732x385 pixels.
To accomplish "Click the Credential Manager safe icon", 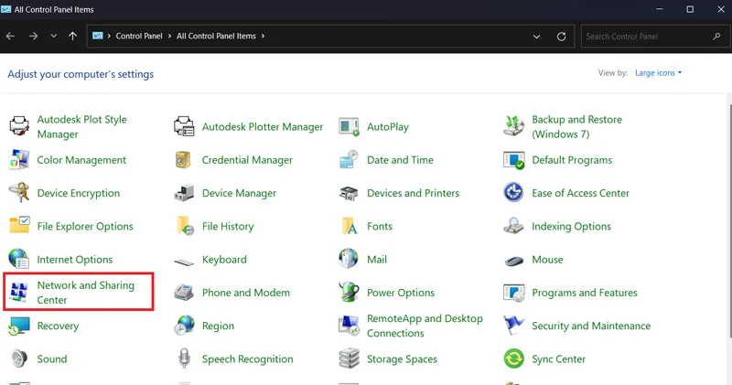I will [x=184, y=160].
